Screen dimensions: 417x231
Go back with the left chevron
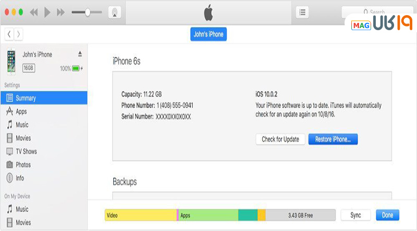9,34
